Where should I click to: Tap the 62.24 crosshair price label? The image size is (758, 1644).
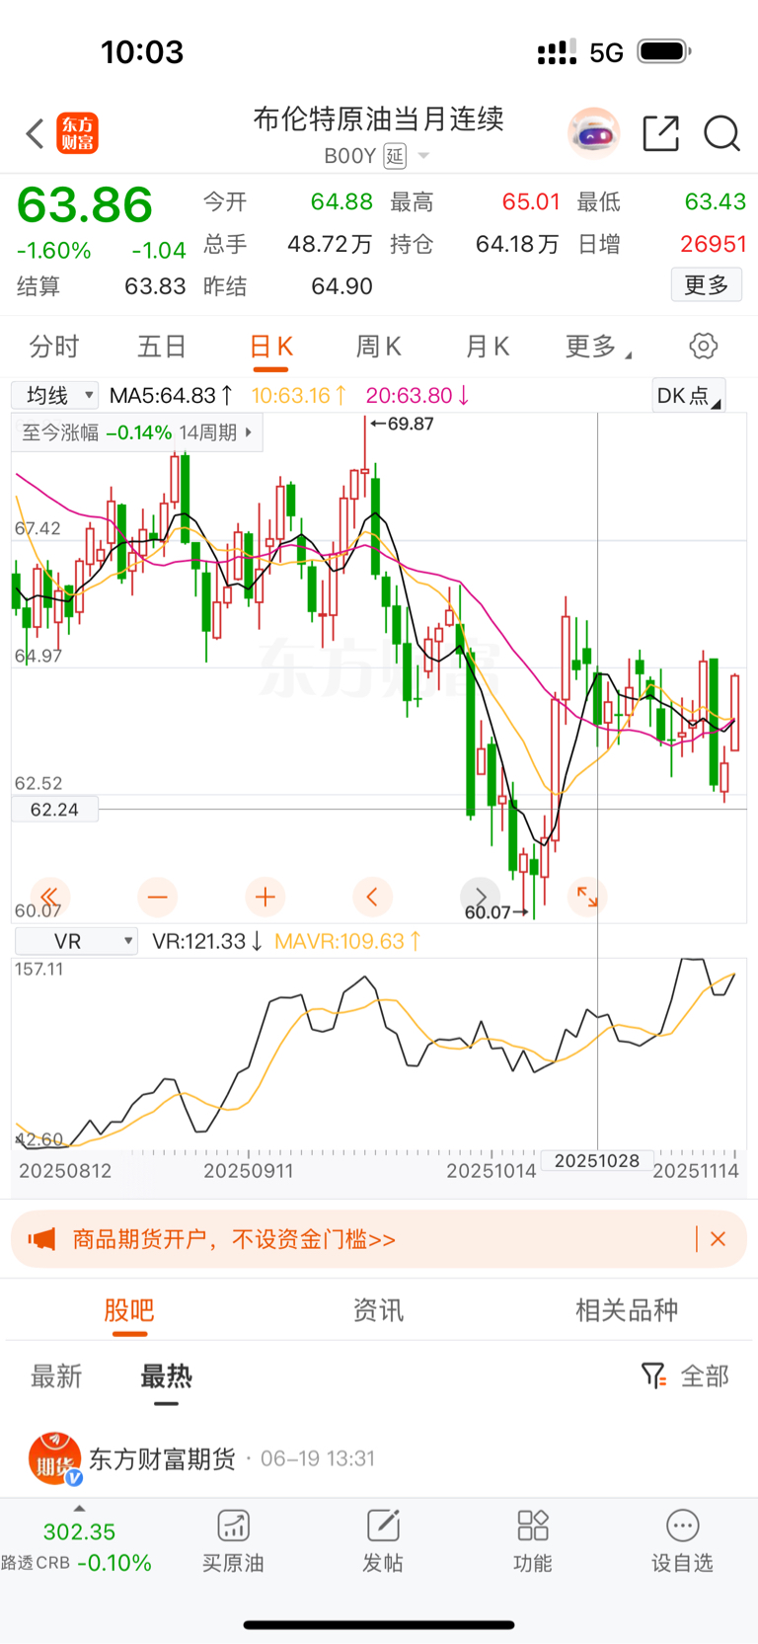(x=54, y=810)
